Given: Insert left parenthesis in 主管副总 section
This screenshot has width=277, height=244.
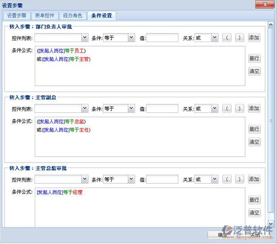Looking at the screenshot, I should [x=227, y=109].
